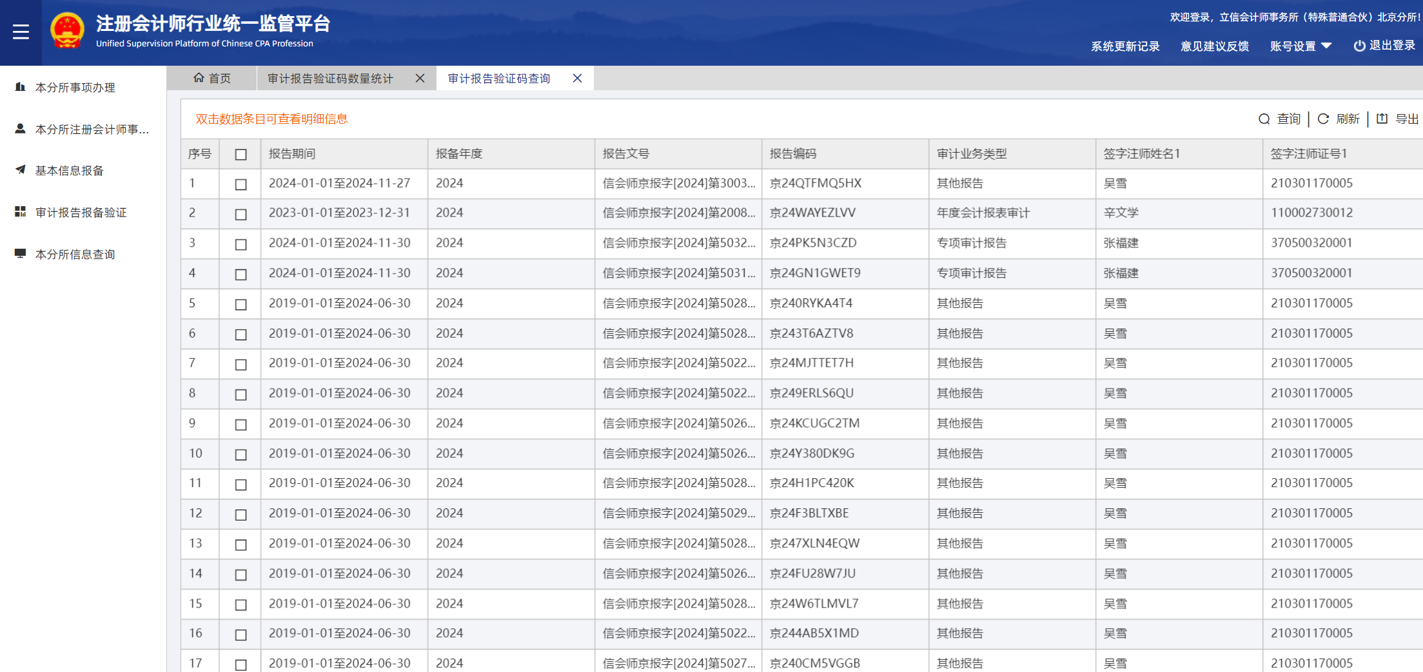The width and height of the screenshot is (1423, 672).
Task: Click 退出登录 to log out
Action: [x=1384, y=46]
